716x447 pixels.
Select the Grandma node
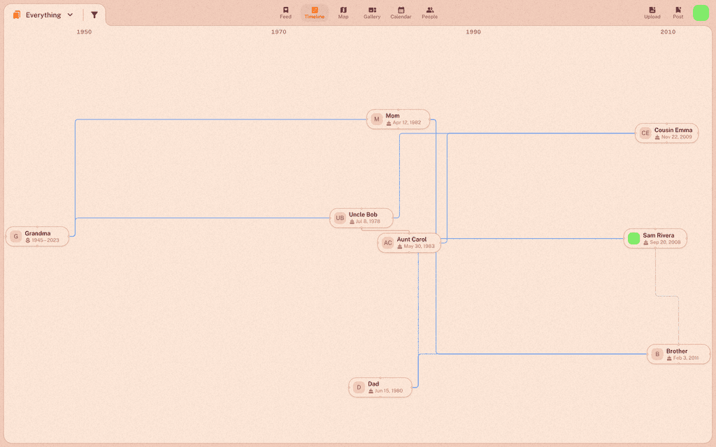click(37, 236)
